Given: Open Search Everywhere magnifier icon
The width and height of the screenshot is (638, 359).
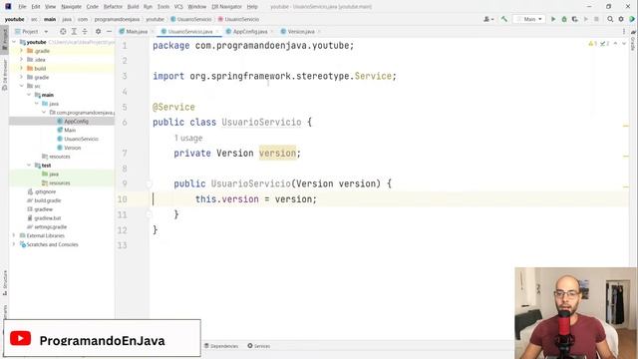Looking at the screenshot, I should coord(610,19).
